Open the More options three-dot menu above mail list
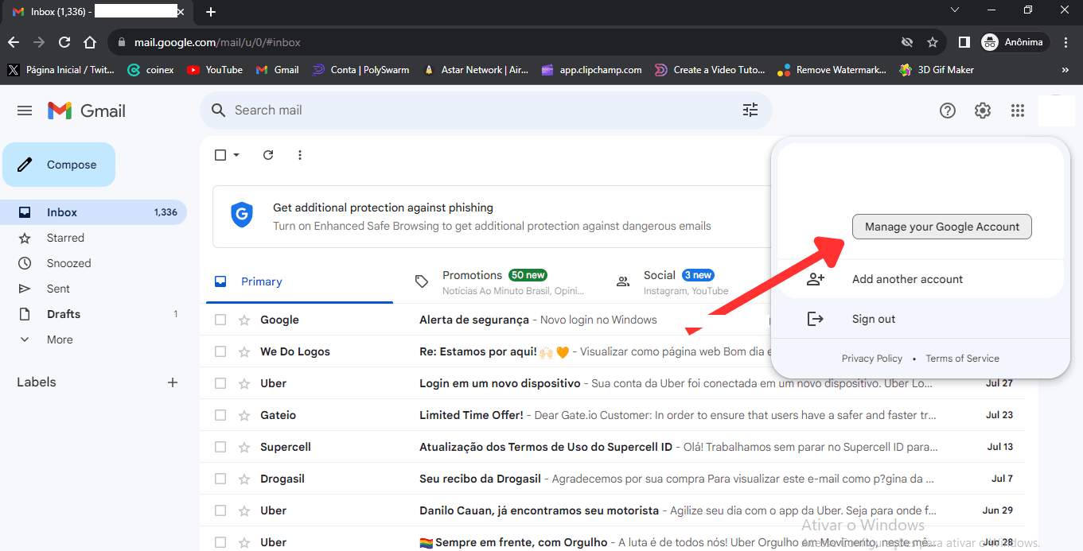 [x=300, y=155]
